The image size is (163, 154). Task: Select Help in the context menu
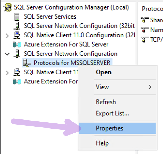click(117, 143)
